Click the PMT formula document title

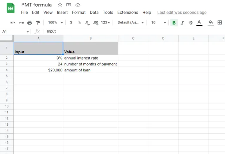(x=37, y=5)
